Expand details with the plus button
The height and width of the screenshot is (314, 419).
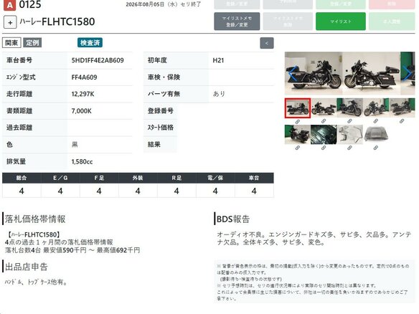tap(10, 22)
